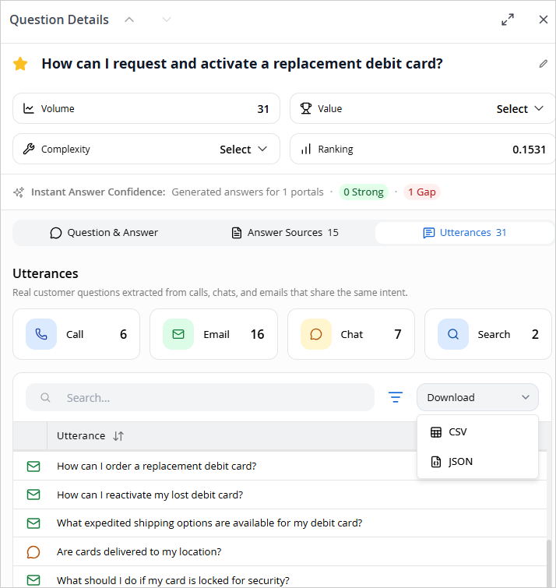Select row 'Are cards delivered to my location?'
Image resolution: width=556 pixels, height=588 pixels.
click(280, 552)
